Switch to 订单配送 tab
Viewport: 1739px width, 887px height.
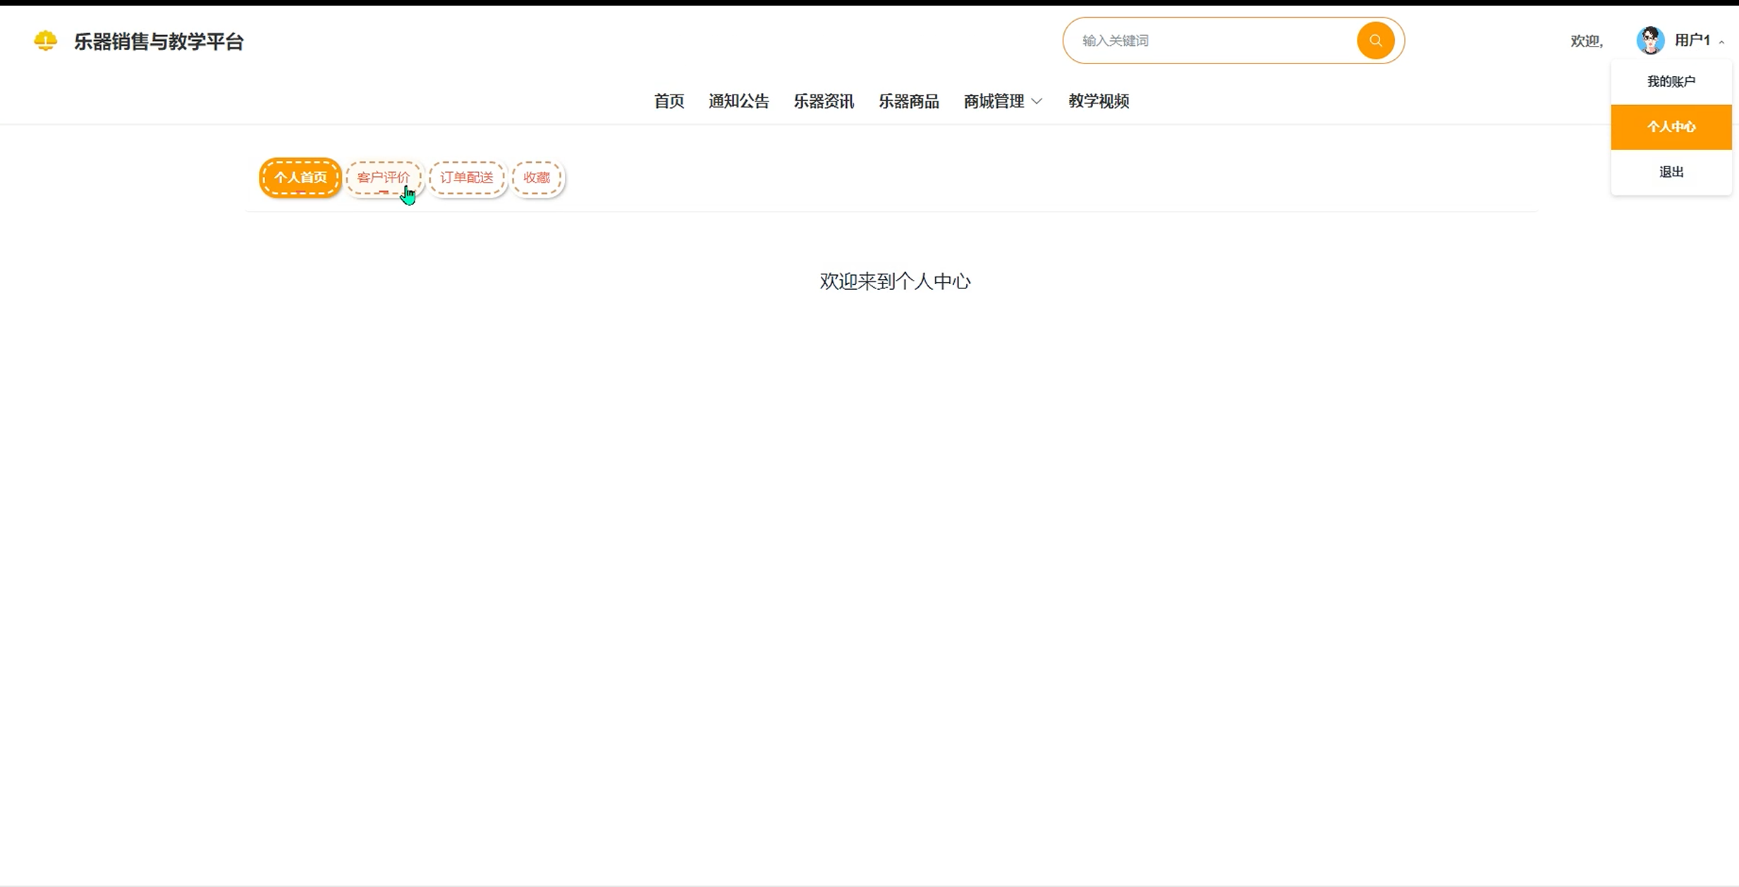[467, 178]
